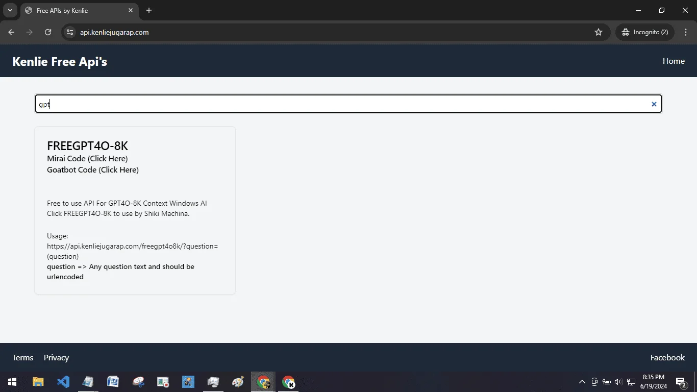Switch to the active Chrome incognito window

coord(263,382)
